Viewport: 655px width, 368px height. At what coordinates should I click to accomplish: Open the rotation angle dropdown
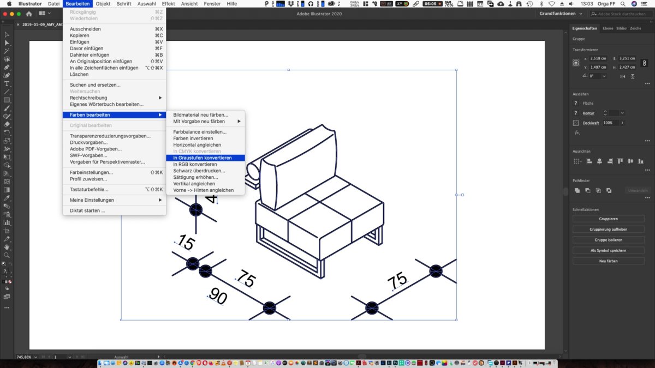[x=604, y=76]
